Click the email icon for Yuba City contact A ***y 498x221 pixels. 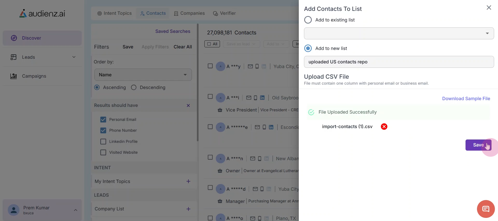(x=250, y=67)
